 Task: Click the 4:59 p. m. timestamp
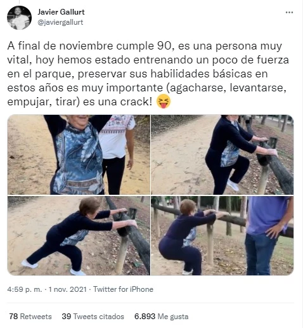click(25, 289)
